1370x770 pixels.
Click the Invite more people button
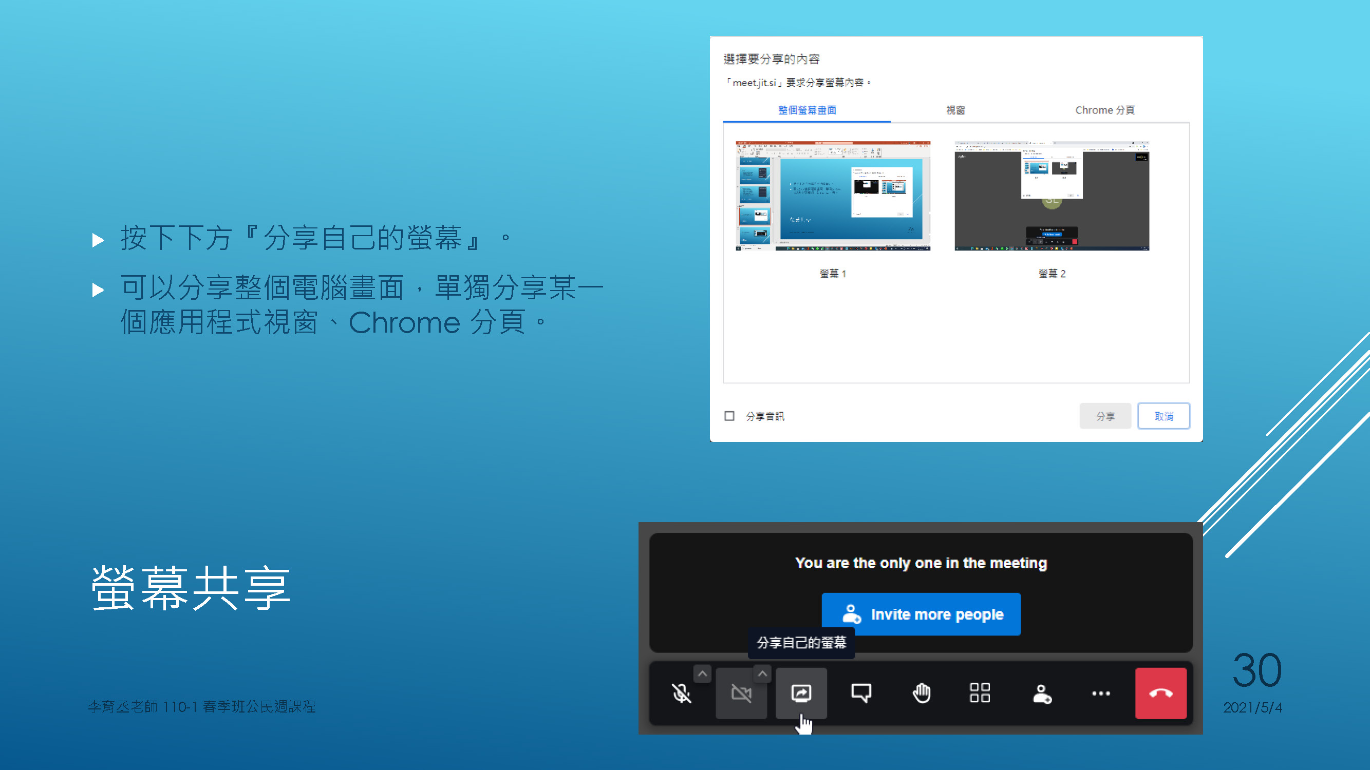coord(921,614)
